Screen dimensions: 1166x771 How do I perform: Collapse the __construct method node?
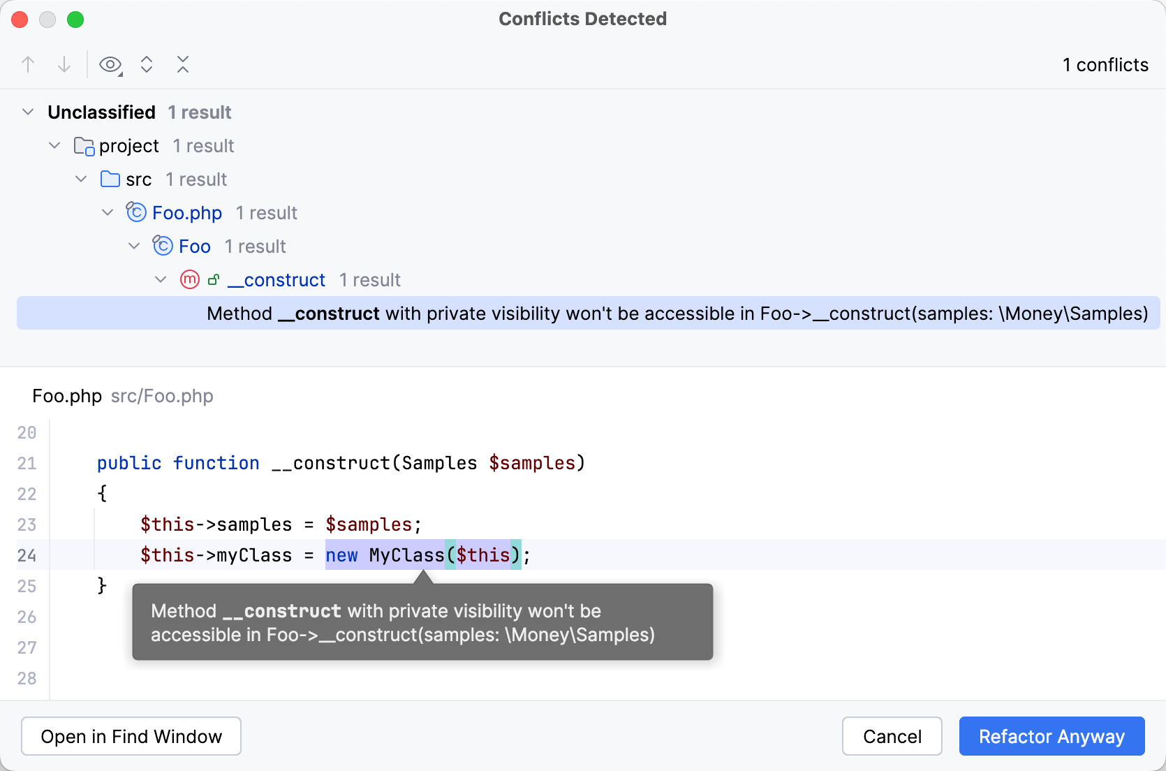(160, 279)
